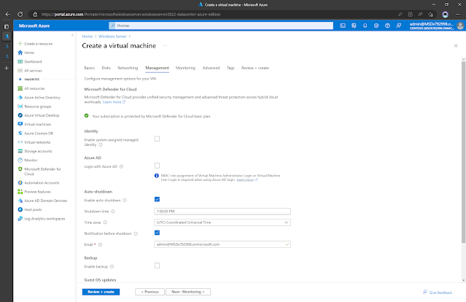Open the Help question mark icon
This screenshot has height=302, width=466.
(387, 26)
